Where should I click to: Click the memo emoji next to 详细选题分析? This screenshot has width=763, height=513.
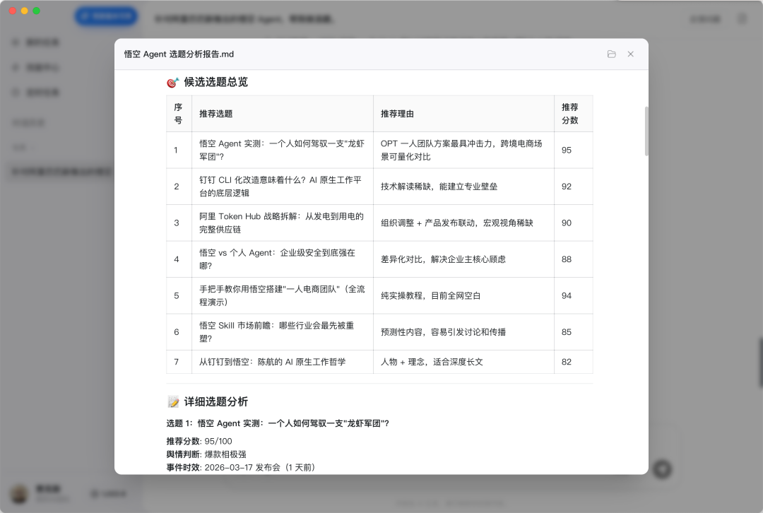[172, 401]
